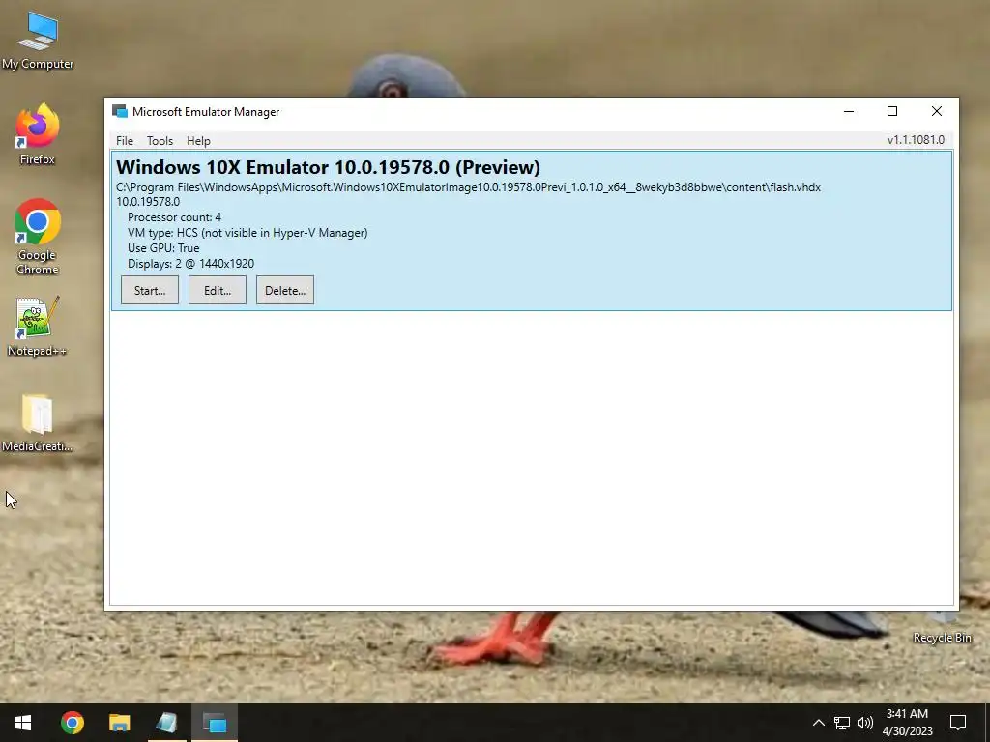This screenshot has width=990, height=742.
Task: Maximize the Emulator Manager window
Action: pos(892,112)
